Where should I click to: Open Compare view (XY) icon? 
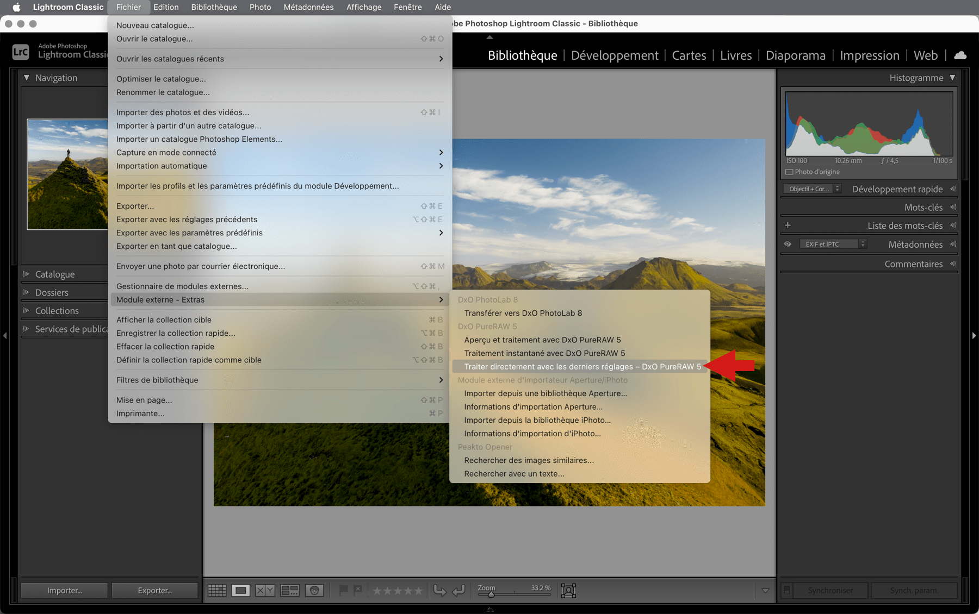265,591
